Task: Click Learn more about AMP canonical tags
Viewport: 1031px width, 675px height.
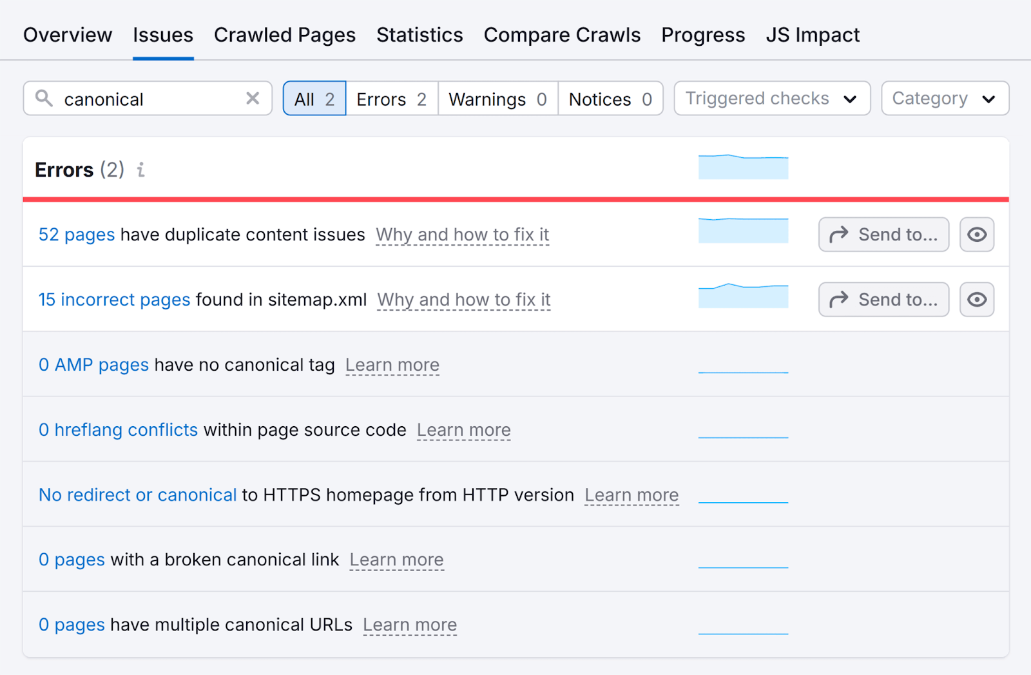Action: pos(392,364)
